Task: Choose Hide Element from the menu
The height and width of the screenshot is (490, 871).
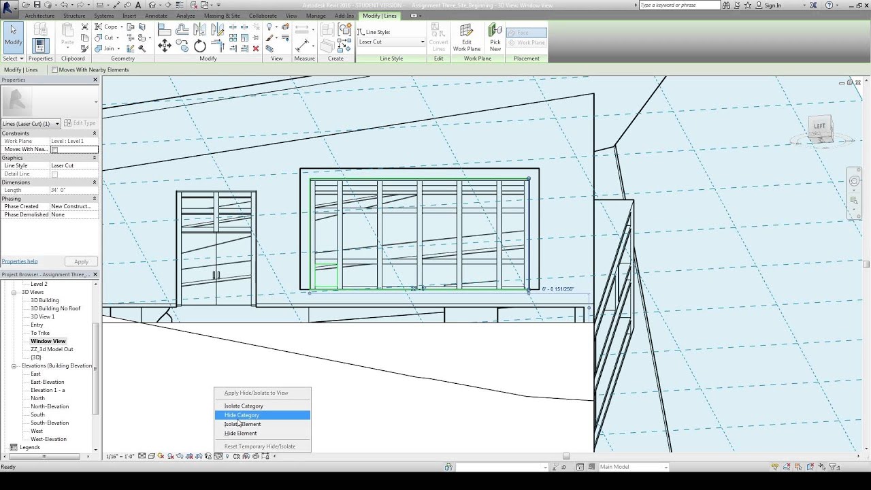Action: pos(263,434)
